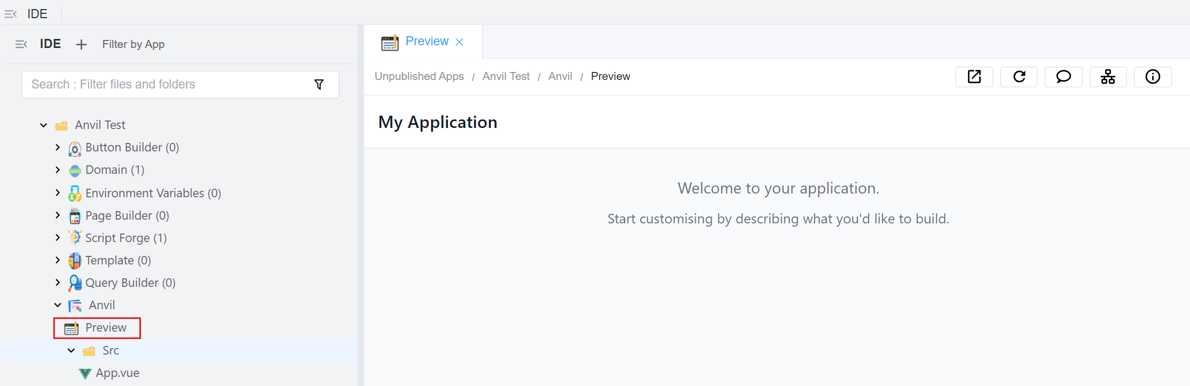The height and width of the screenshot is (386, 1190).
Task: Click the filter funnel icon in search
Action: point(319,85)
